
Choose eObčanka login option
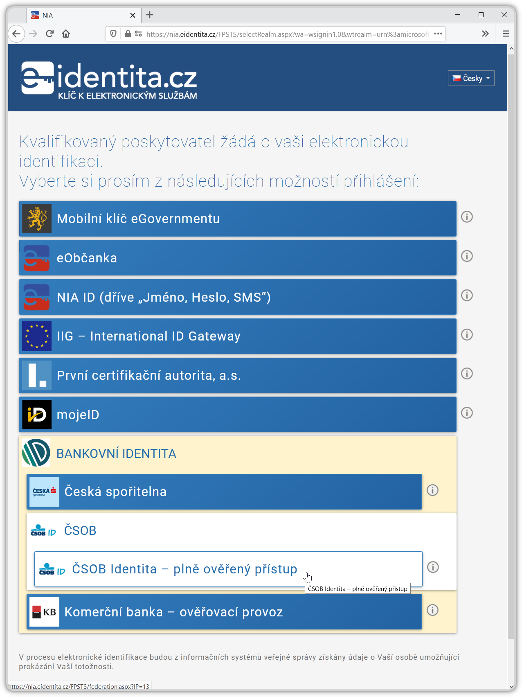[238, 257]
